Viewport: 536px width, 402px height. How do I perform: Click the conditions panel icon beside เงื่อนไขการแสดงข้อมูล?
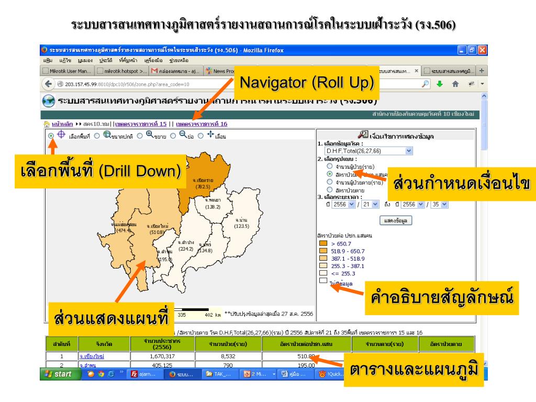tap(363, 135)
